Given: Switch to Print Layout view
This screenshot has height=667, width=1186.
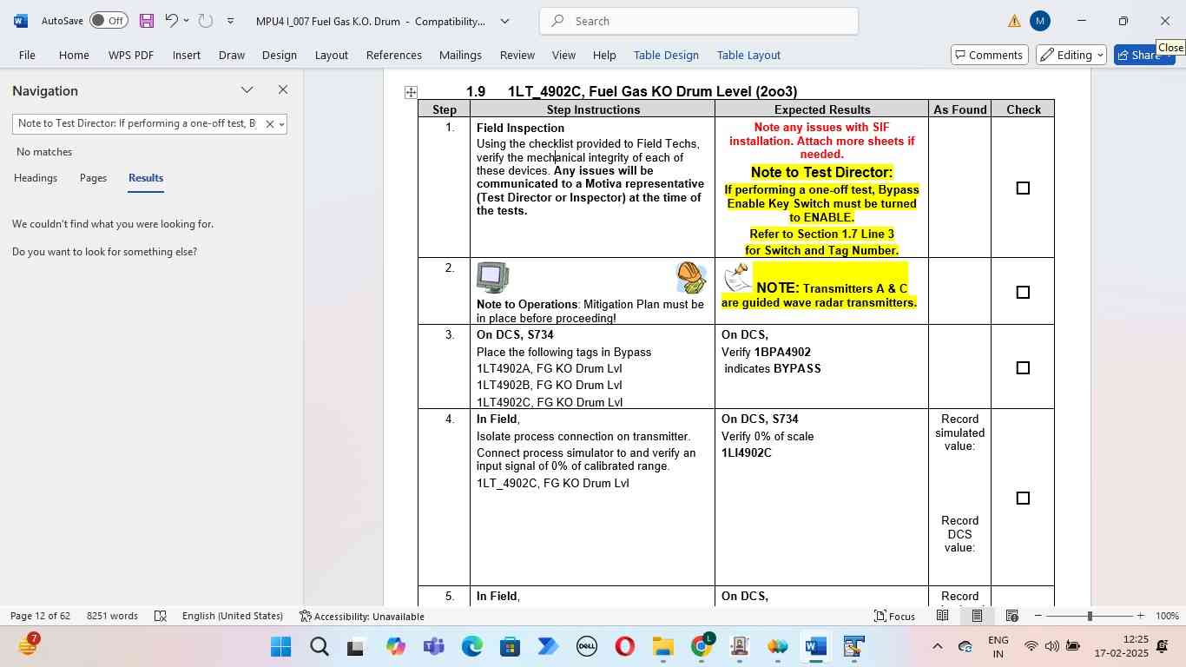Looking at the screenshot, I should tap(977, 616).
